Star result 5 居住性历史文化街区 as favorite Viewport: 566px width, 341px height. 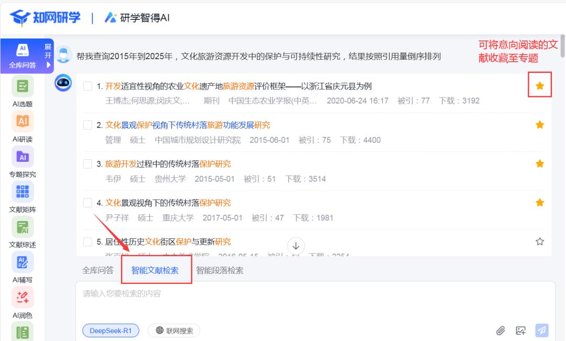click(540, 241)
